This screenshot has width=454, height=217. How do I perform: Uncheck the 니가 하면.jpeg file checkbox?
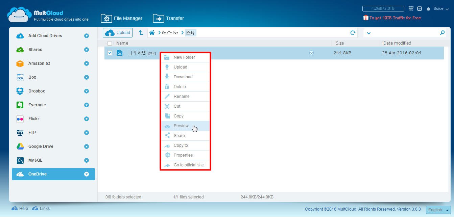tap(110, 53)
